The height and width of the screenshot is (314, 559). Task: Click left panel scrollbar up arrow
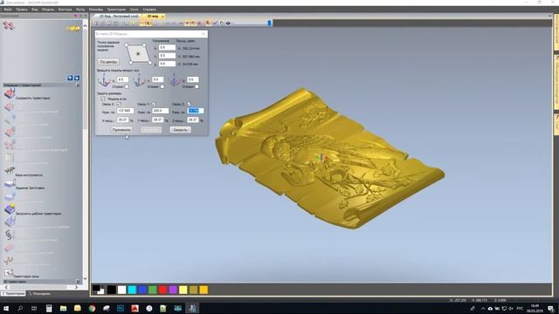coord(85,25)
